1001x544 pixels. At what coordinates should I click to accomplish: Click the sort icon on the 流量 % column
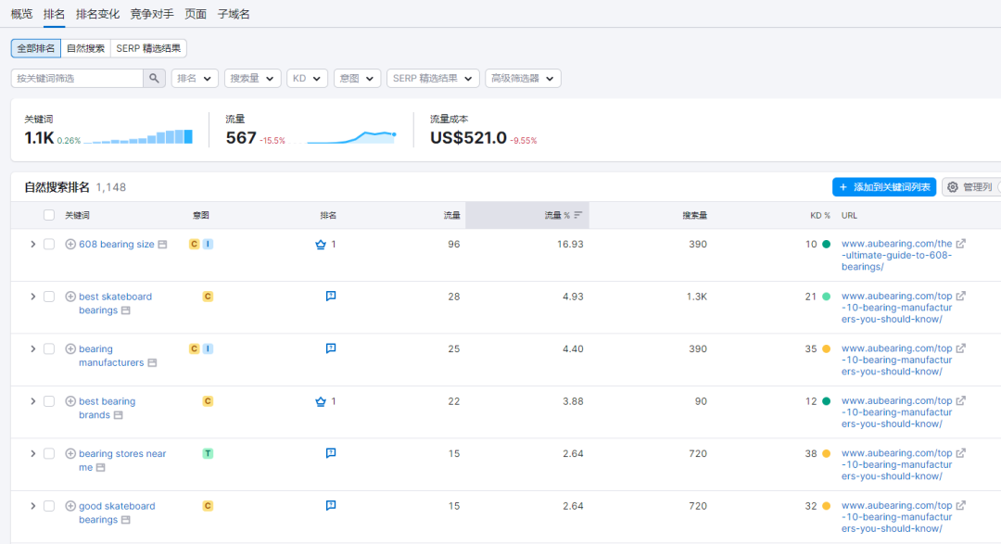[x=578, y=215]
